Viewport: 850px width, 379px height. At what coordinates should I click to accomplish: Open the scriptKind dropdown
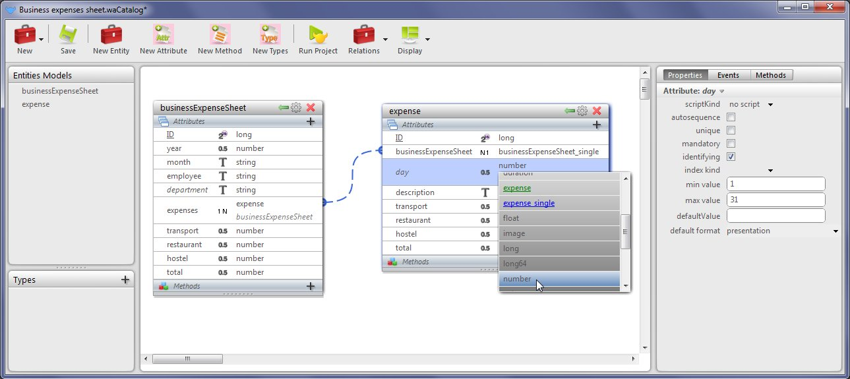(770, 104)
